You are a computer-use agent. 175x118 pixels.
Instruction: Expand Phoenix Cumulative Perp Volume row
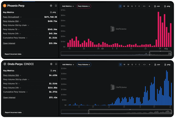coord(27,38)
